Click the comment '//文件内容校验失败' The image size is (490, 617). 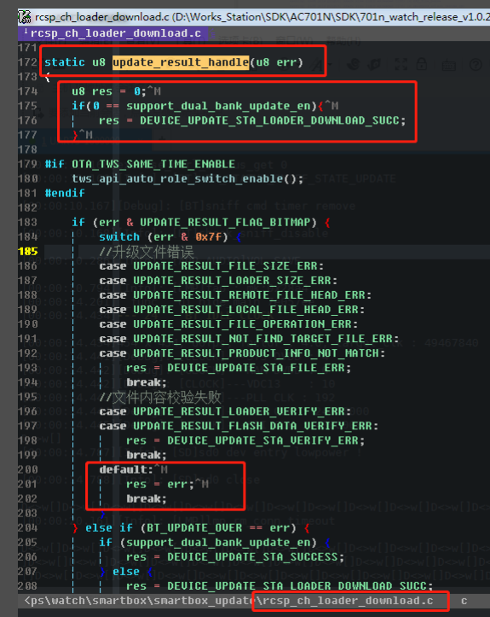point(160,398)
